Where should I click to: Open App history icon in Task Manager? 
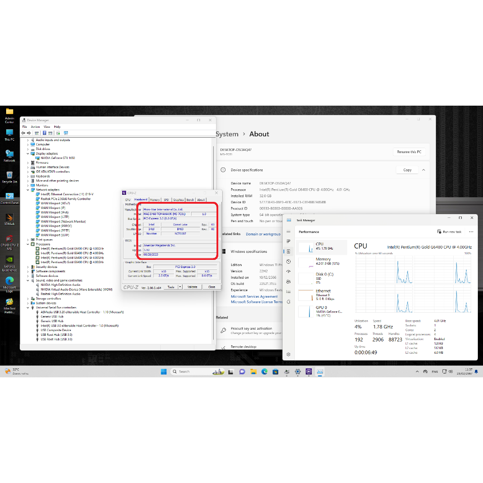tap(289, 261)
